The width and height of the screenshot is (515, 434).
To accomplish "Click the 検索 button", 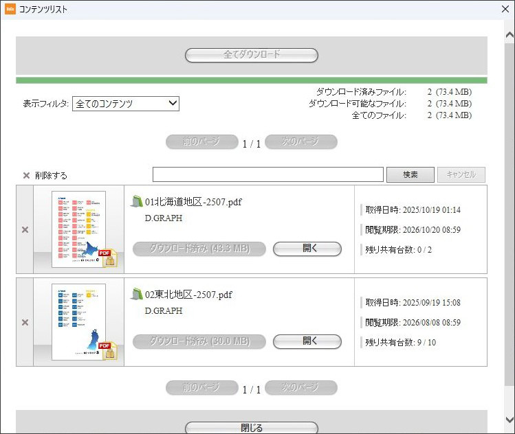I will coord(410,174).
